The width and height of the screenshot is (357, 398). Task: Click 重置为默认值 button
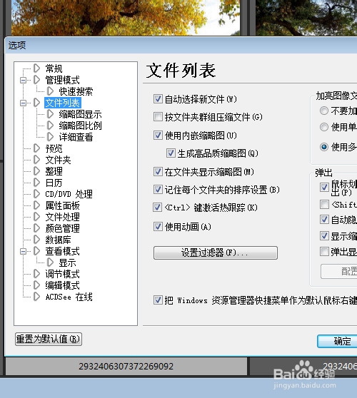click(x=49, y=339)
